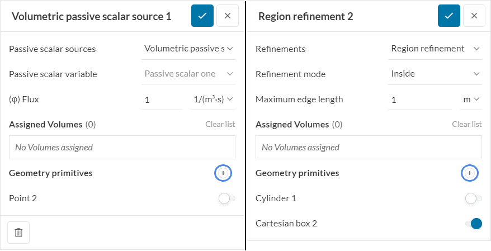This screenshot has width=491, height=251.
Task: Add a geometry primitive to Region refinement
Action: pos(469,173)
